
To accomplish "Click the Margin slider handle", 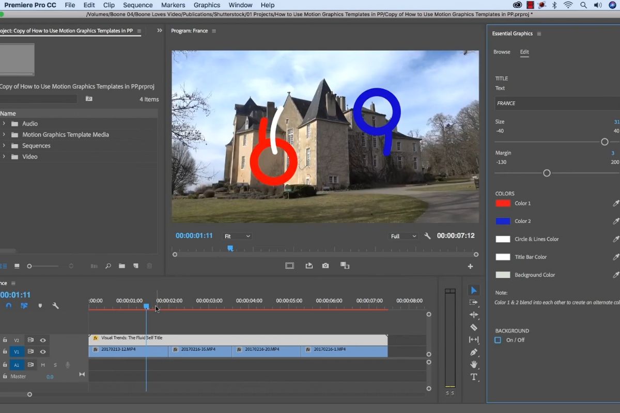I will click(x=547, y=173).
